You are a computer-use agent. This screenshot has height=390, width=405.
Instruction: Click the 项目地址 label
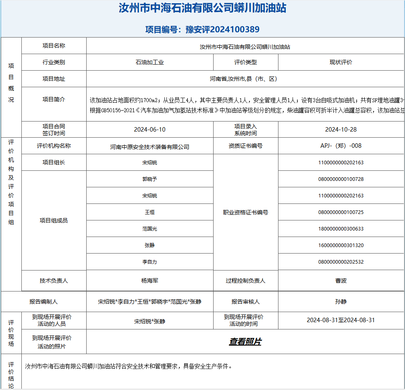[x=54, y=79]
